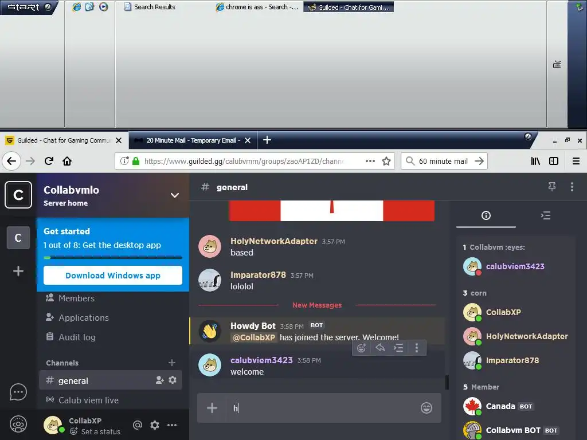587x440 pixels.
Task: Open mentions at-sign icon in user bar
Action: pos(138,425)
